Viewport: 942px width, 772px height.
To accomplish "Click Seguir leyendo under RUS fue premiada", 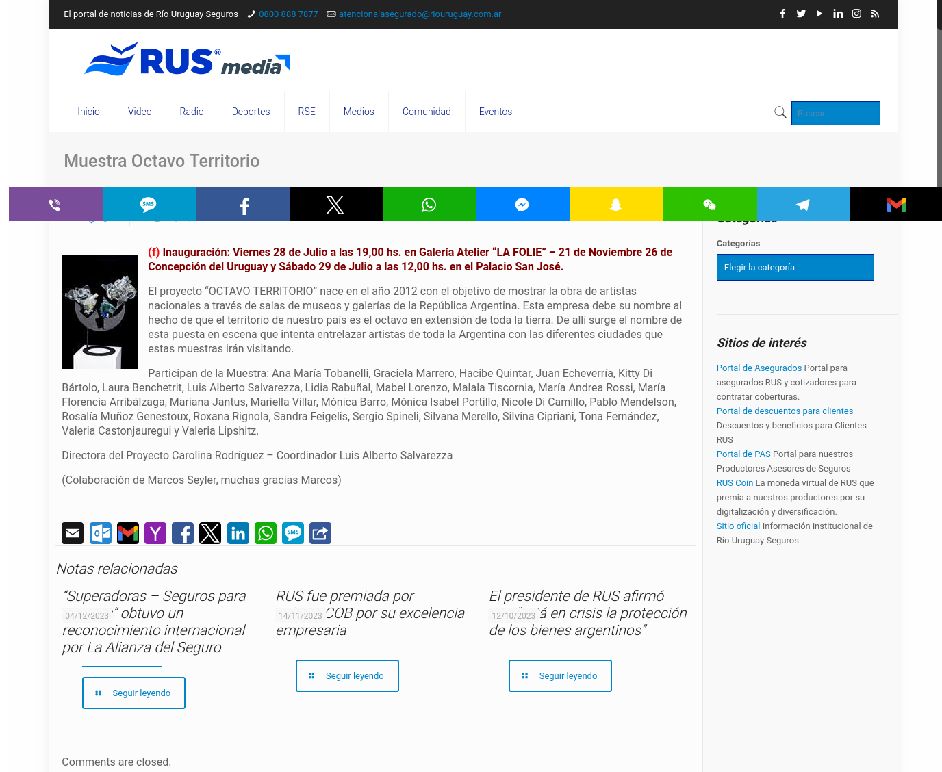I will [347, 675].
